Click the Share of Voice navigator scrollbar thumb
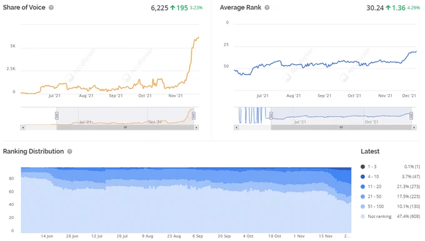 click(x=125, y=127)
